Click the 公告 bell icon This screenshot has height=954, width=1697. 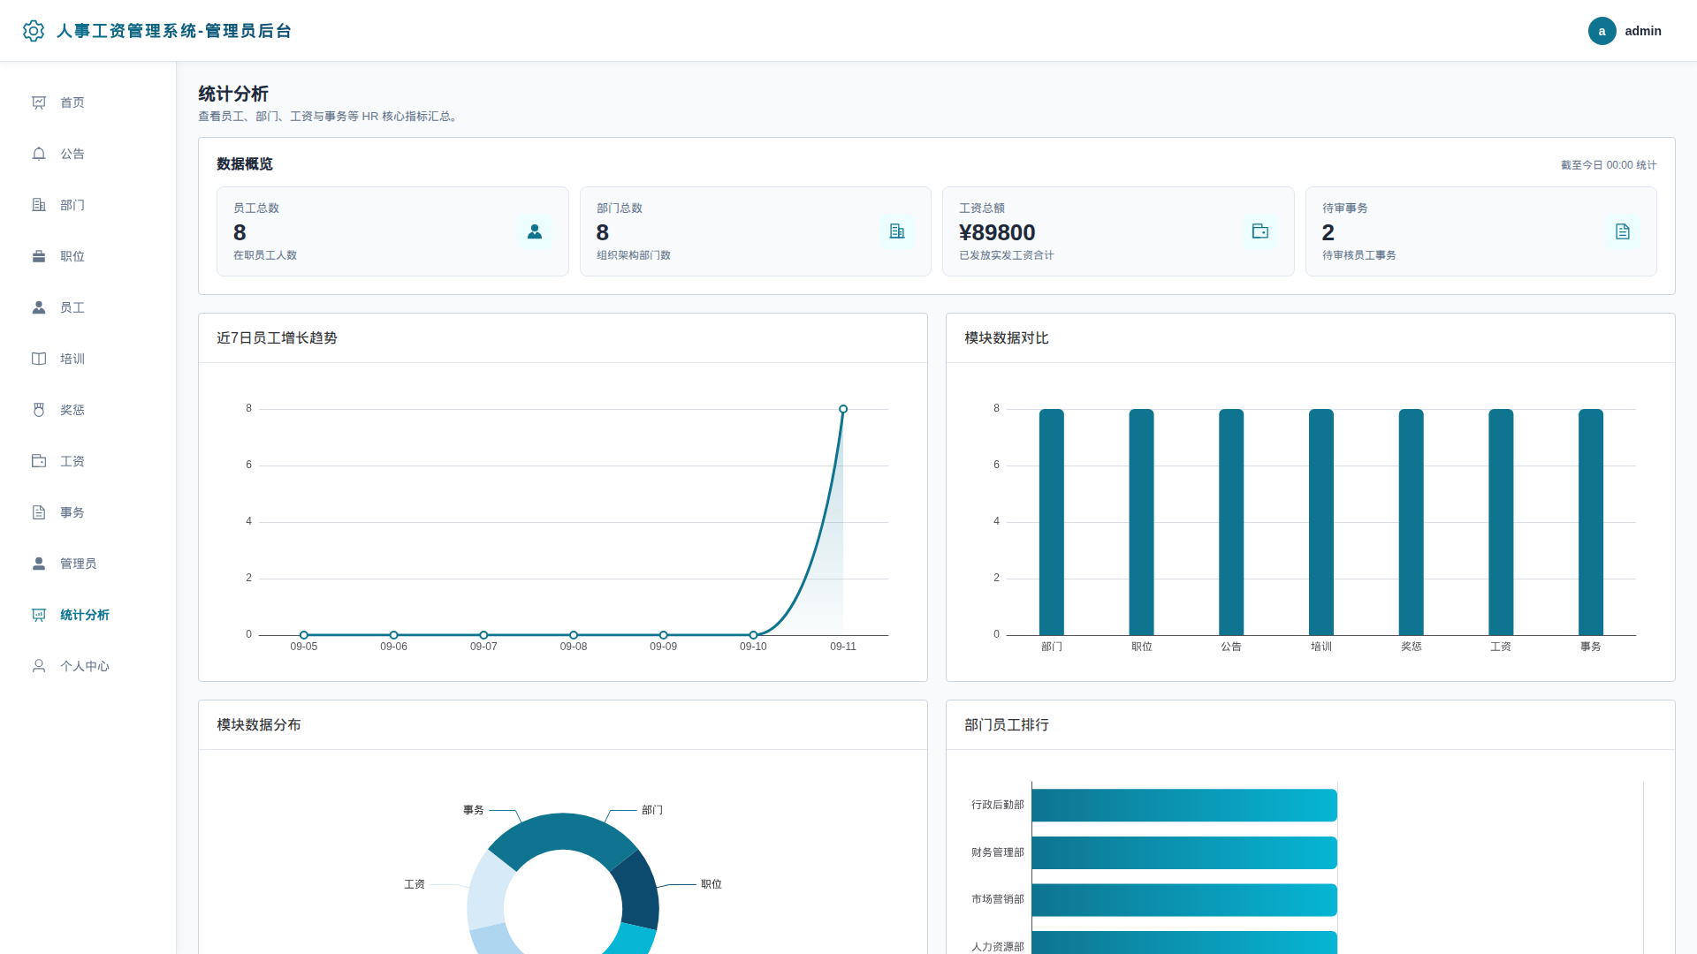[x=39, y=154]
